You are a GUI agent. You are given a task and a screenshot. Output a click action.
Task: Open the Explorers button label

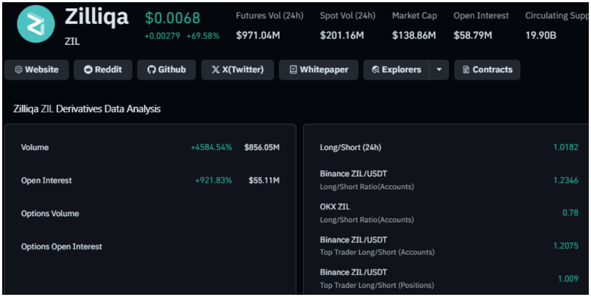[401, 70]
